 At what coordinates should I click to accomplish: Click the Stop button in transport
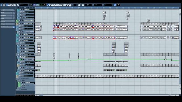[x=38, y=5]
